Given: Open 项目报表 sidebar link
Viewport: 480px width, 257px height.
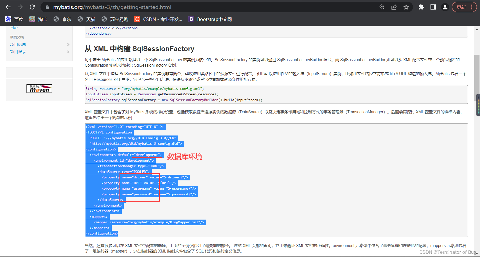Looking at the screenshot, I should point(18,52).
